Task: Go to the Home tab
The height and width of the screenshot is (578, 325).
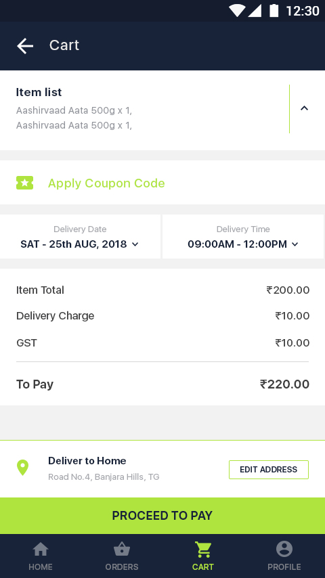Action: tap(41, 556)
